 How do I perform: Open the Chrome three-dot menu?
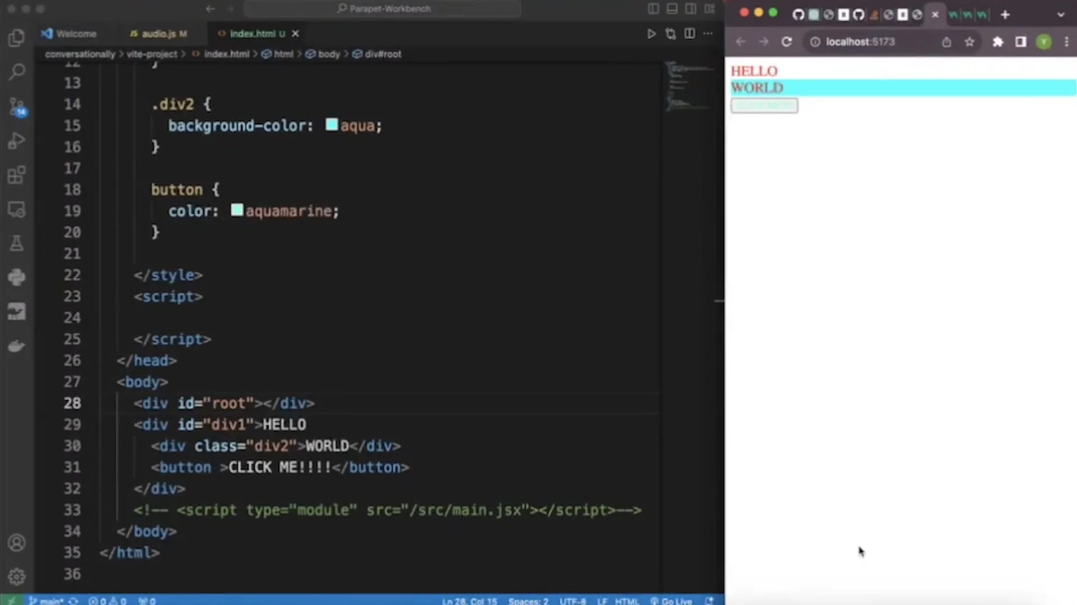tap(1067, 41)
